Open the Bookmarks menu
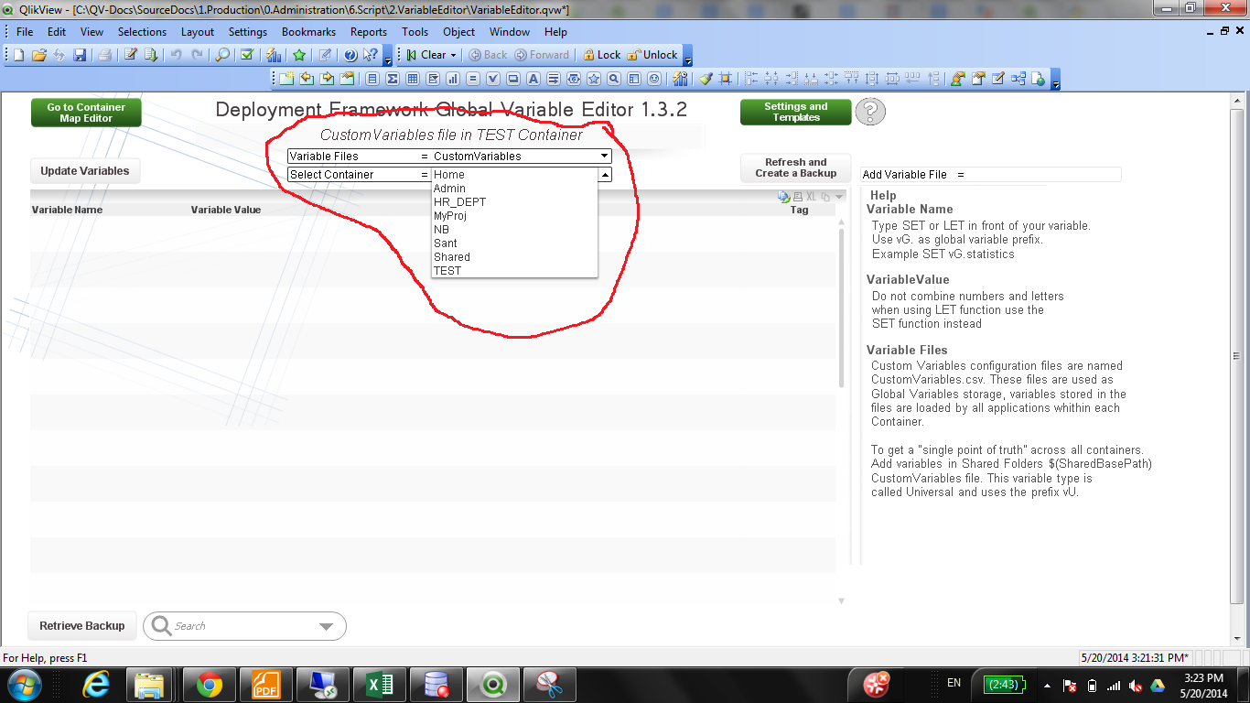 pos(308,31)
